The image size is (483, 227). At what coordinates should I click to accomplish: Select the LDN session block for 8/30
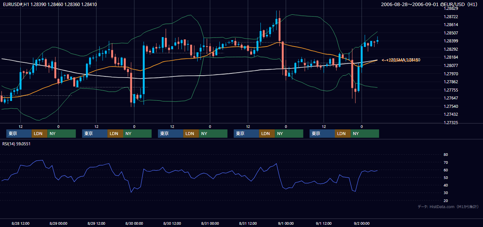191,134
